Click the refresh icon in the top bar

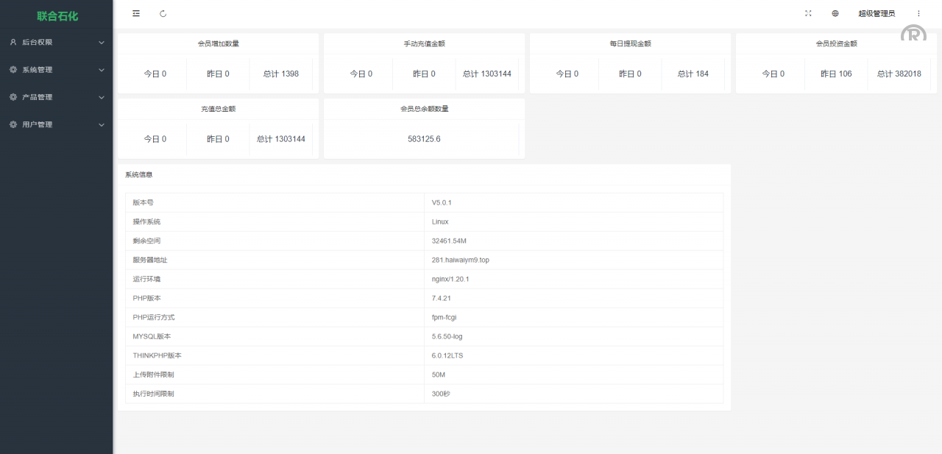[x=163, y=13]
